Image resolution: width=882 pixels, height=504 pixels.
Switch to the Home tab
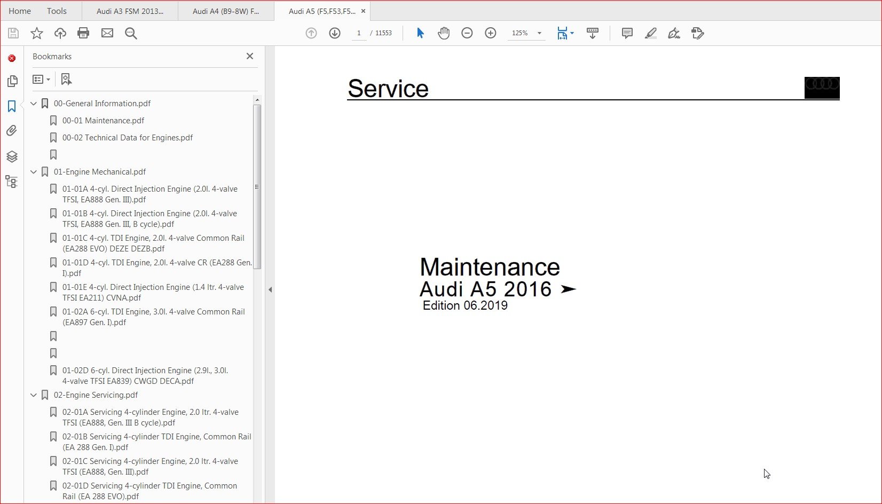pyautogui.click(x=20, y=11)
